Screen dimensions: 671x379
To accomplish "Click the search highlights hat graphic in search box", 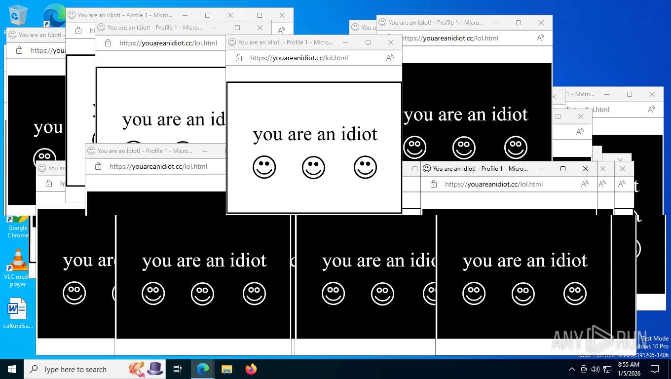I will pyautogui.click(x=146, y=369).
